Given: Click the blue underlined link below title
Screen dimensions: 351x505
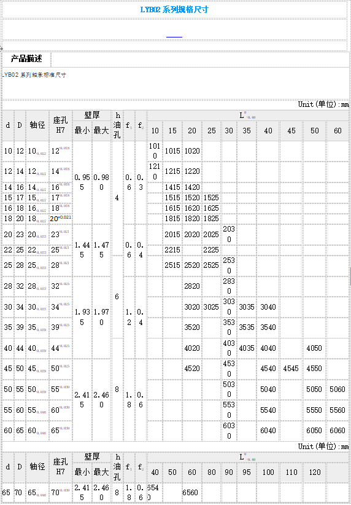Looking at the screenshot, I should tap(174, 37).
